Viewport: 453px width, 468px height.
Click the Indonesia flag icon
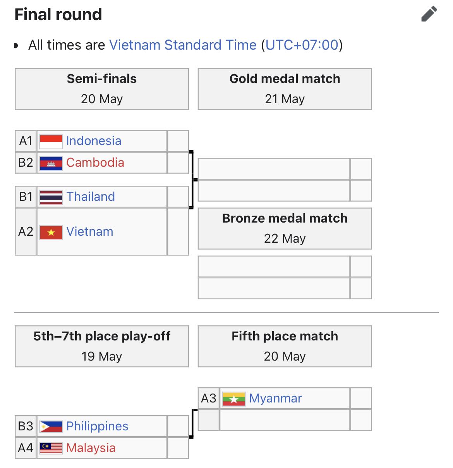51,141
